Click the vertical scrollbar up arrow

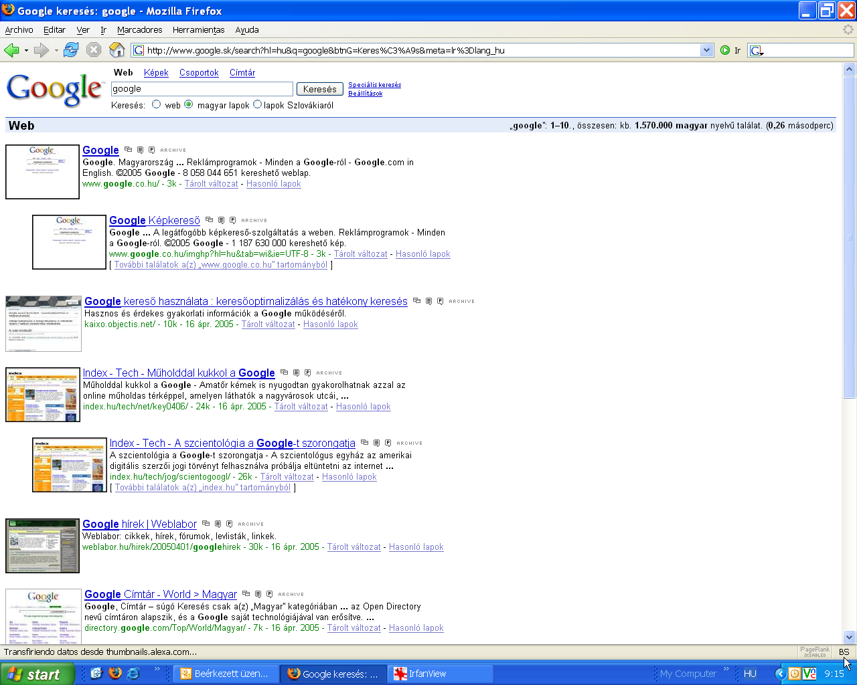click(x=850, y=69)
